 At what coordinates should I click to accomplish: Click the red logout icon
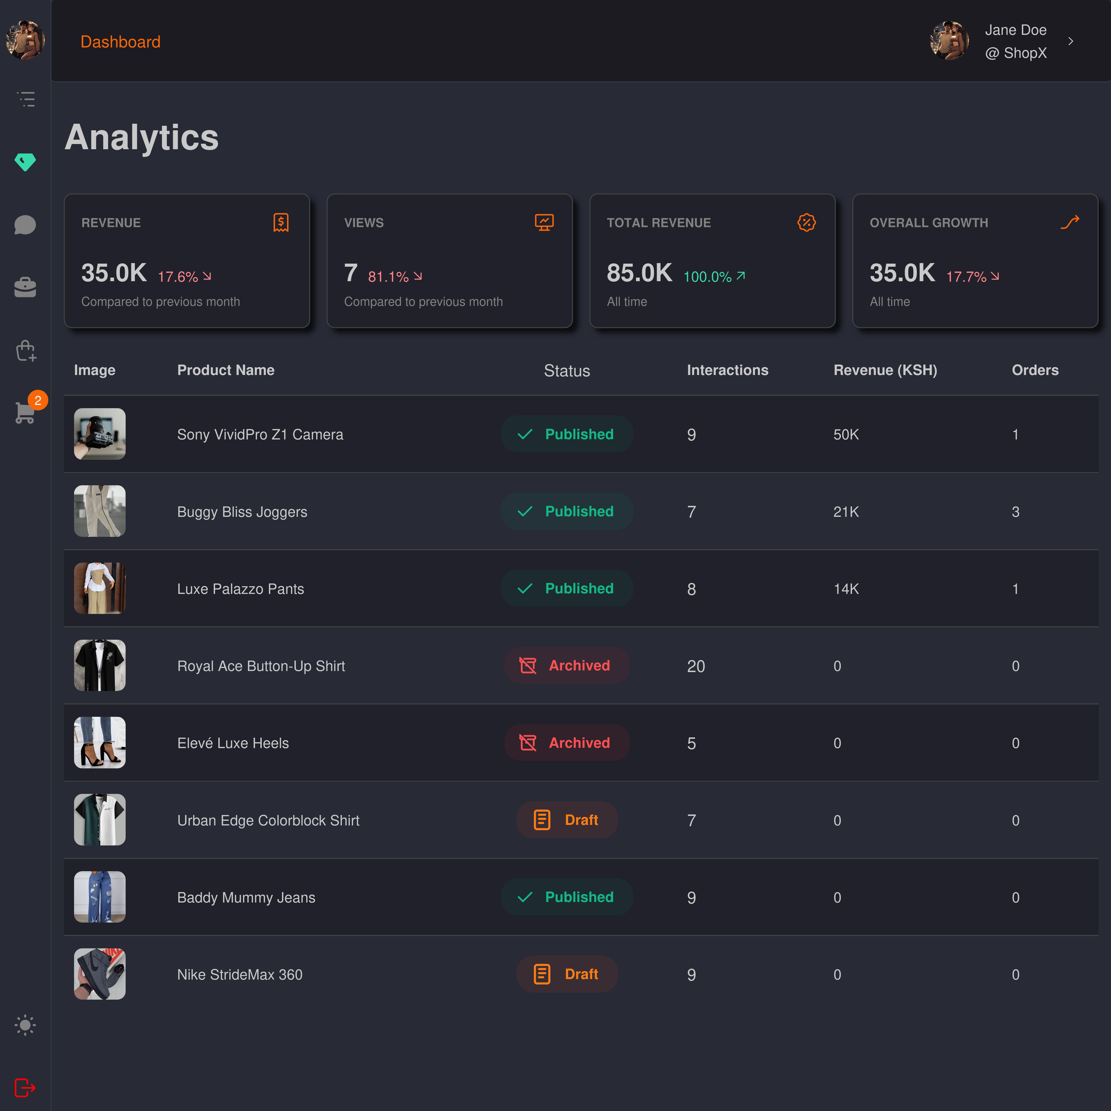point(25,1087)
